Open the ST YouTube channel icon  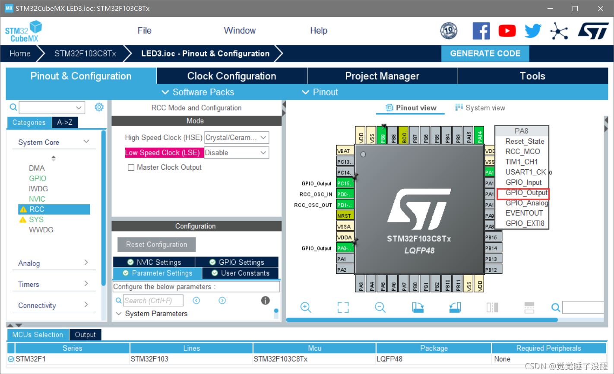click(507, 31)
